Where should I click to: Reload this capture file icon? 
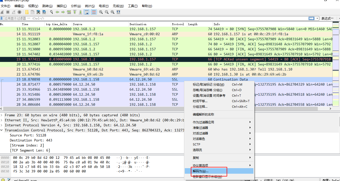click(x=44, y=12)
